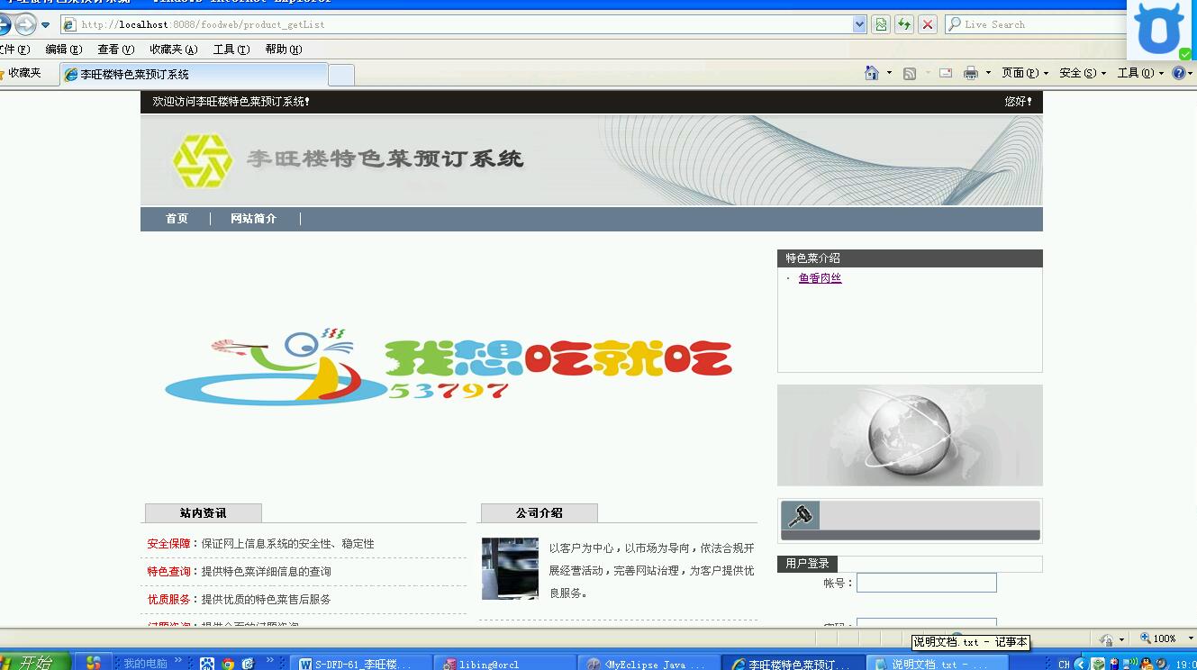Go to 首页 in the site navigation
Screen dimensions: 1197x670
(x=177, y=219)
